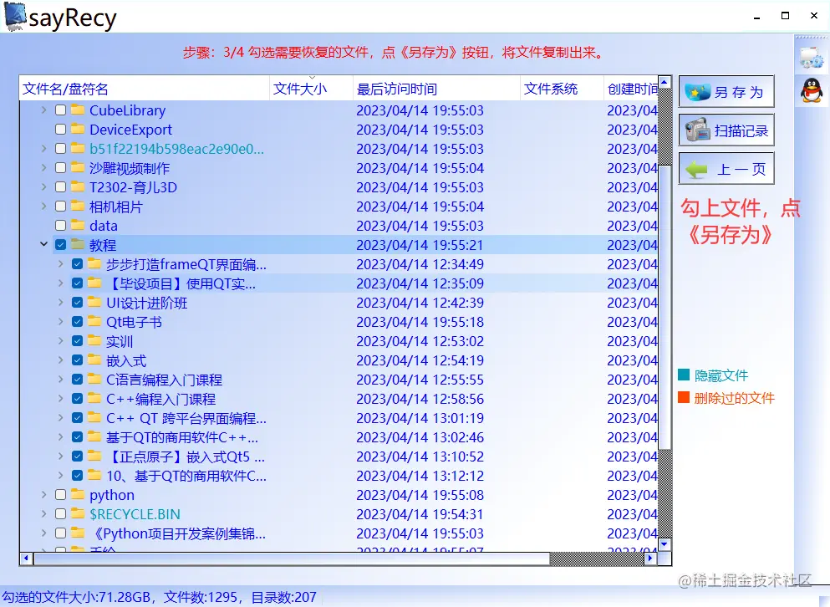Uncheck the 嵌入式 folder checkbox
The width and height of the screenshot is (830, 607).
[x=76, y=360]
